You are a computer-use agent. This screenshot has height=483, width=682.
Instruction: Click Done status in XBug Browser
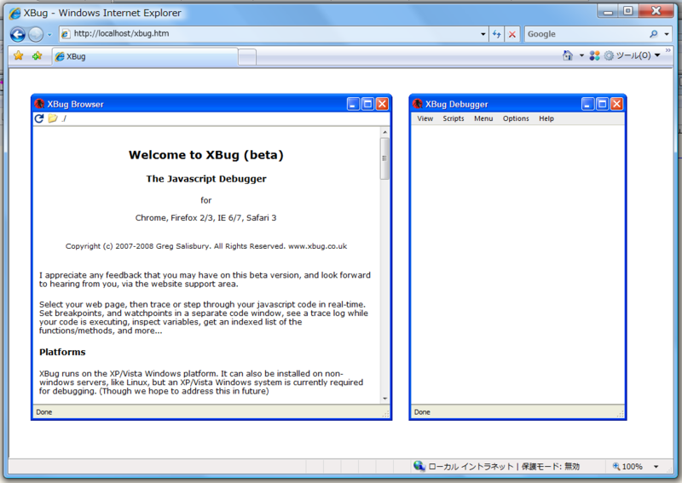click(x=44, y=412)
